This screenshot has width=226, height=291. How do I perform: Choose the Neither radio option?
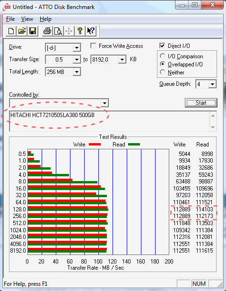point(163,72)
